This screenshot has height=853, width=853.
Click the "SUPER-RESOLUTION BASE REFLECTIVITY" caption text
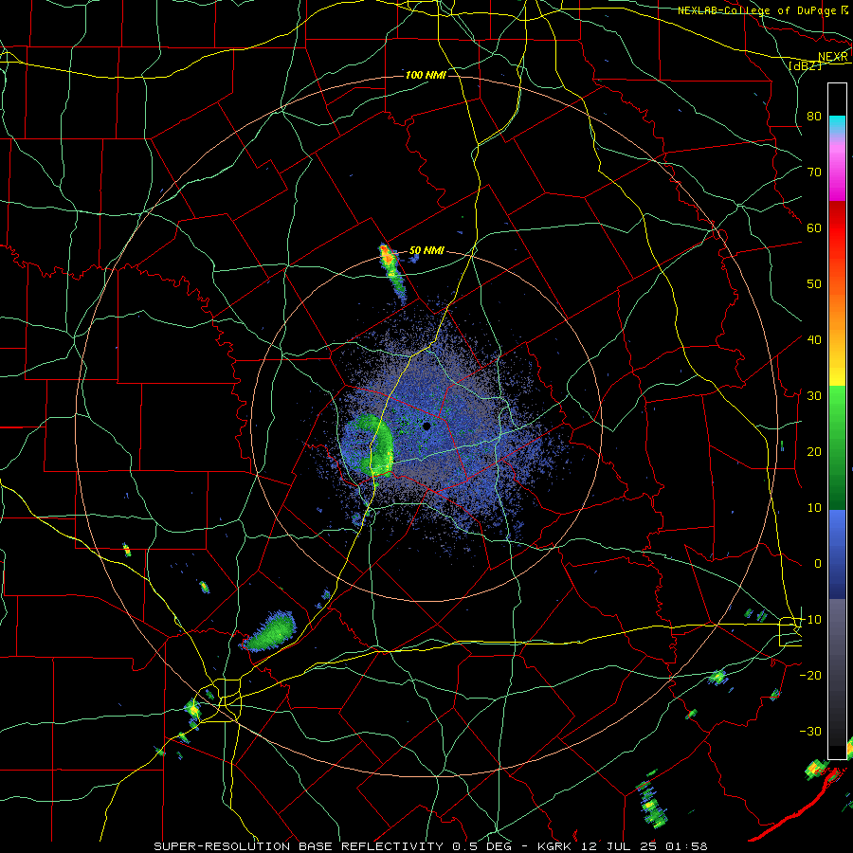coord(299,846)
